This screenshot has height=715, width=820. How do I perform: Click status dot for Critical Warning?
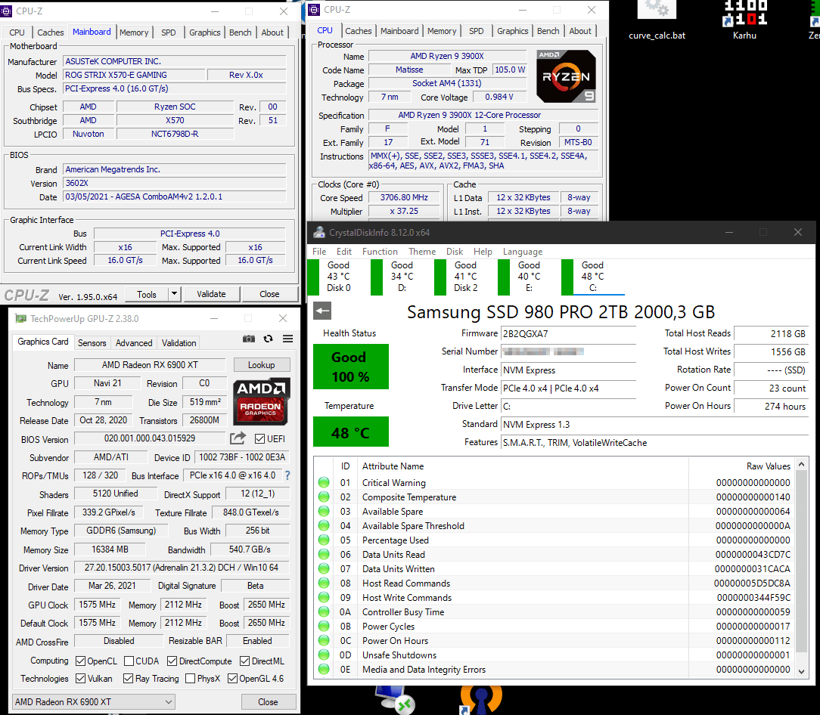tap(324, 482)
